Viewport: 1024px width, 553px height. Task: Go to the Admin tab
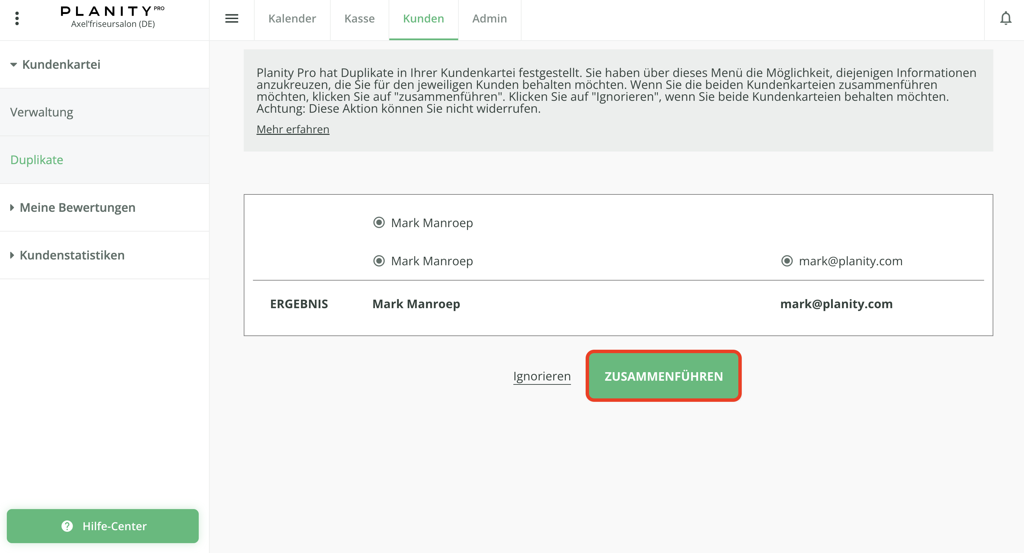489,18
